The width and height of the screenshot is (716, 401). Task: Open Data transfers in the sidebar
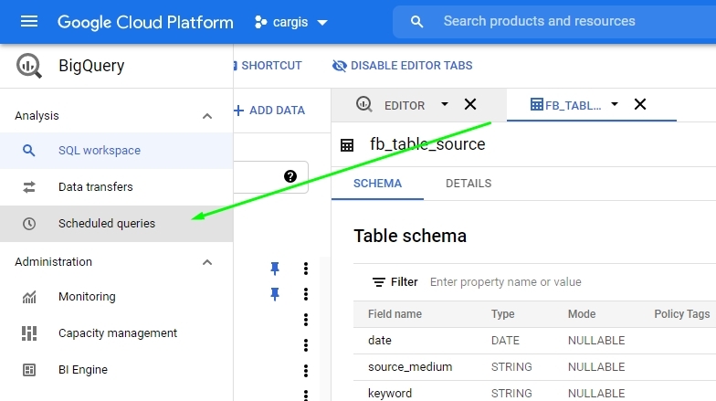click(x=117, y=186)
